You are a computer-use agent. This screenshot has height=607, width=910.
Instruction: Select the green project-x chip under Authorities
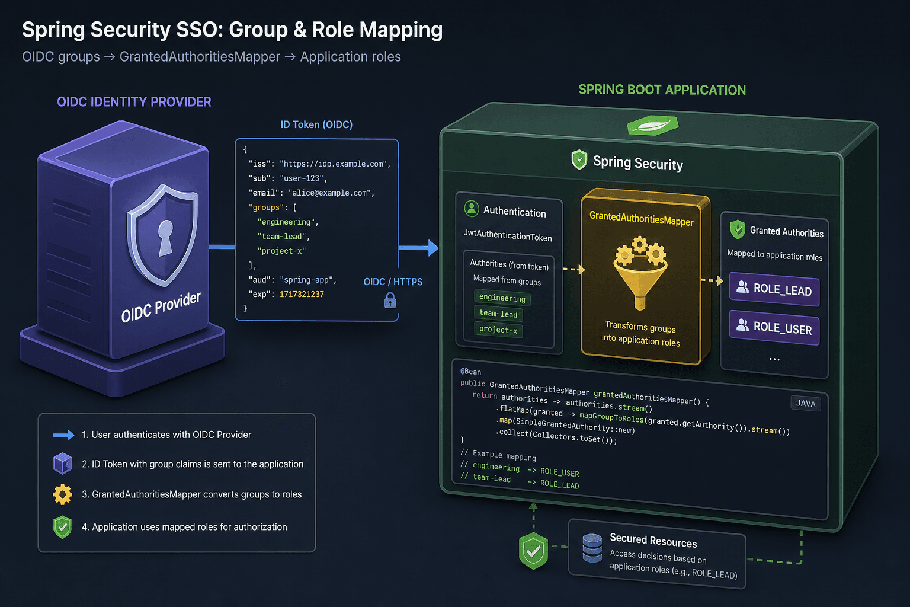pyautogui.click(x=498, y=330)
